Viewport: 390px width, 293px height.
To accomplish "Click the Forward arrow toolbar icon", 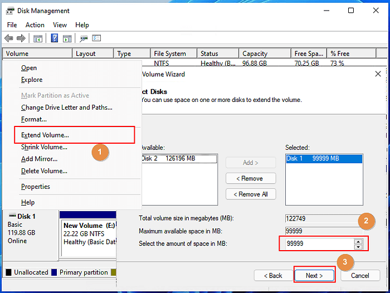I will (21, 38).
